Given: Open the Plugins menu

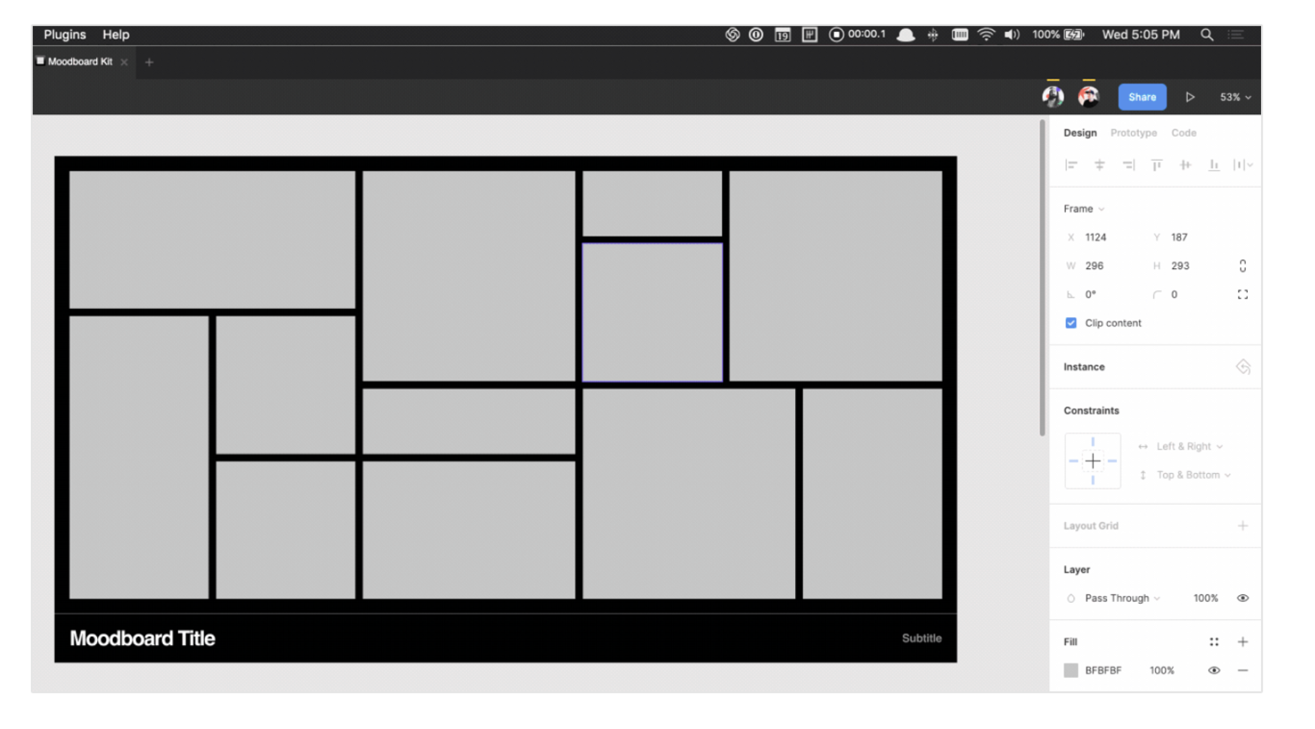Looking at the screenshot, I should pyautogui.click(x=65, y=34).
